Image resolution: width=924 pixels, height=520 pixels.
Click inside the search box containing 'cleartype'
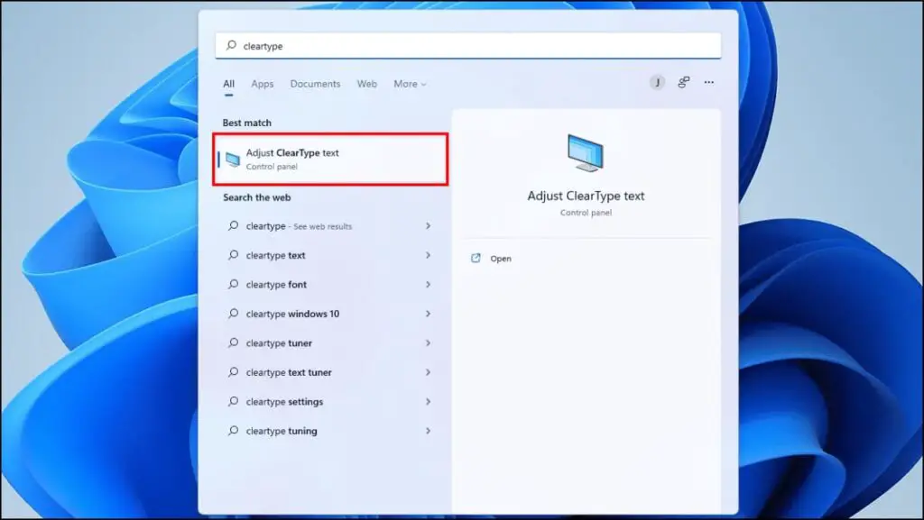(468, 45)
